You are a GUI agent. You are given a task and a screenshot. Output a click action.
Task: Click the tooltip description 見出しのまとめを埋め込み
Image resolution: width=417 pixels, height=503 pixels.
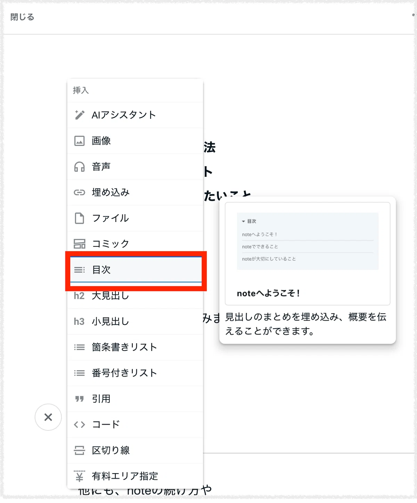tap(306, 324)
